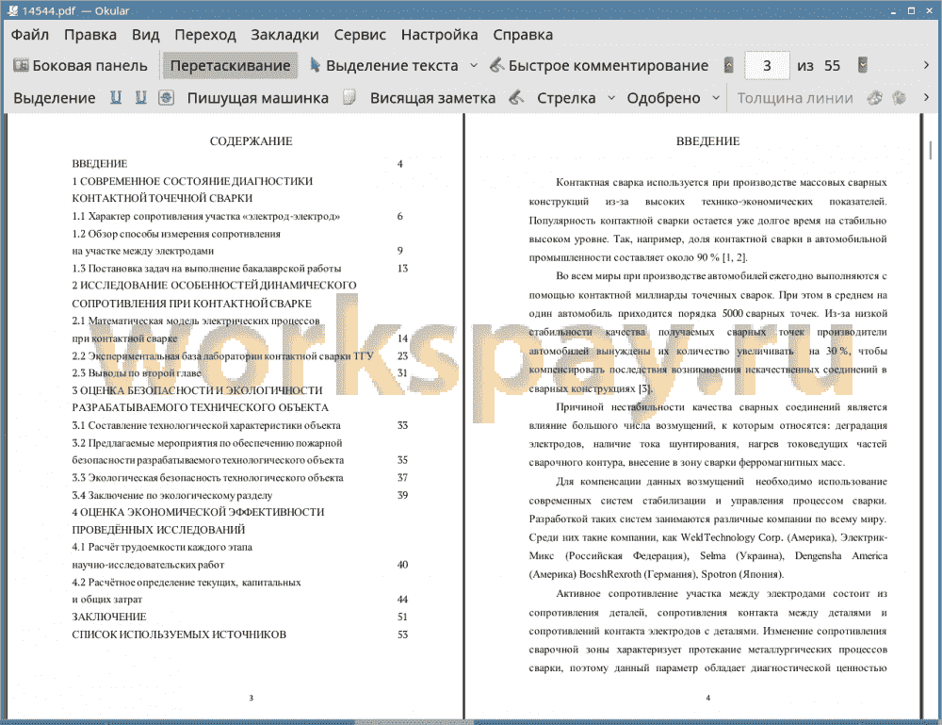Open the Файл menu
The width and height of the screenshot is (942, 725).
coord(30,35)
